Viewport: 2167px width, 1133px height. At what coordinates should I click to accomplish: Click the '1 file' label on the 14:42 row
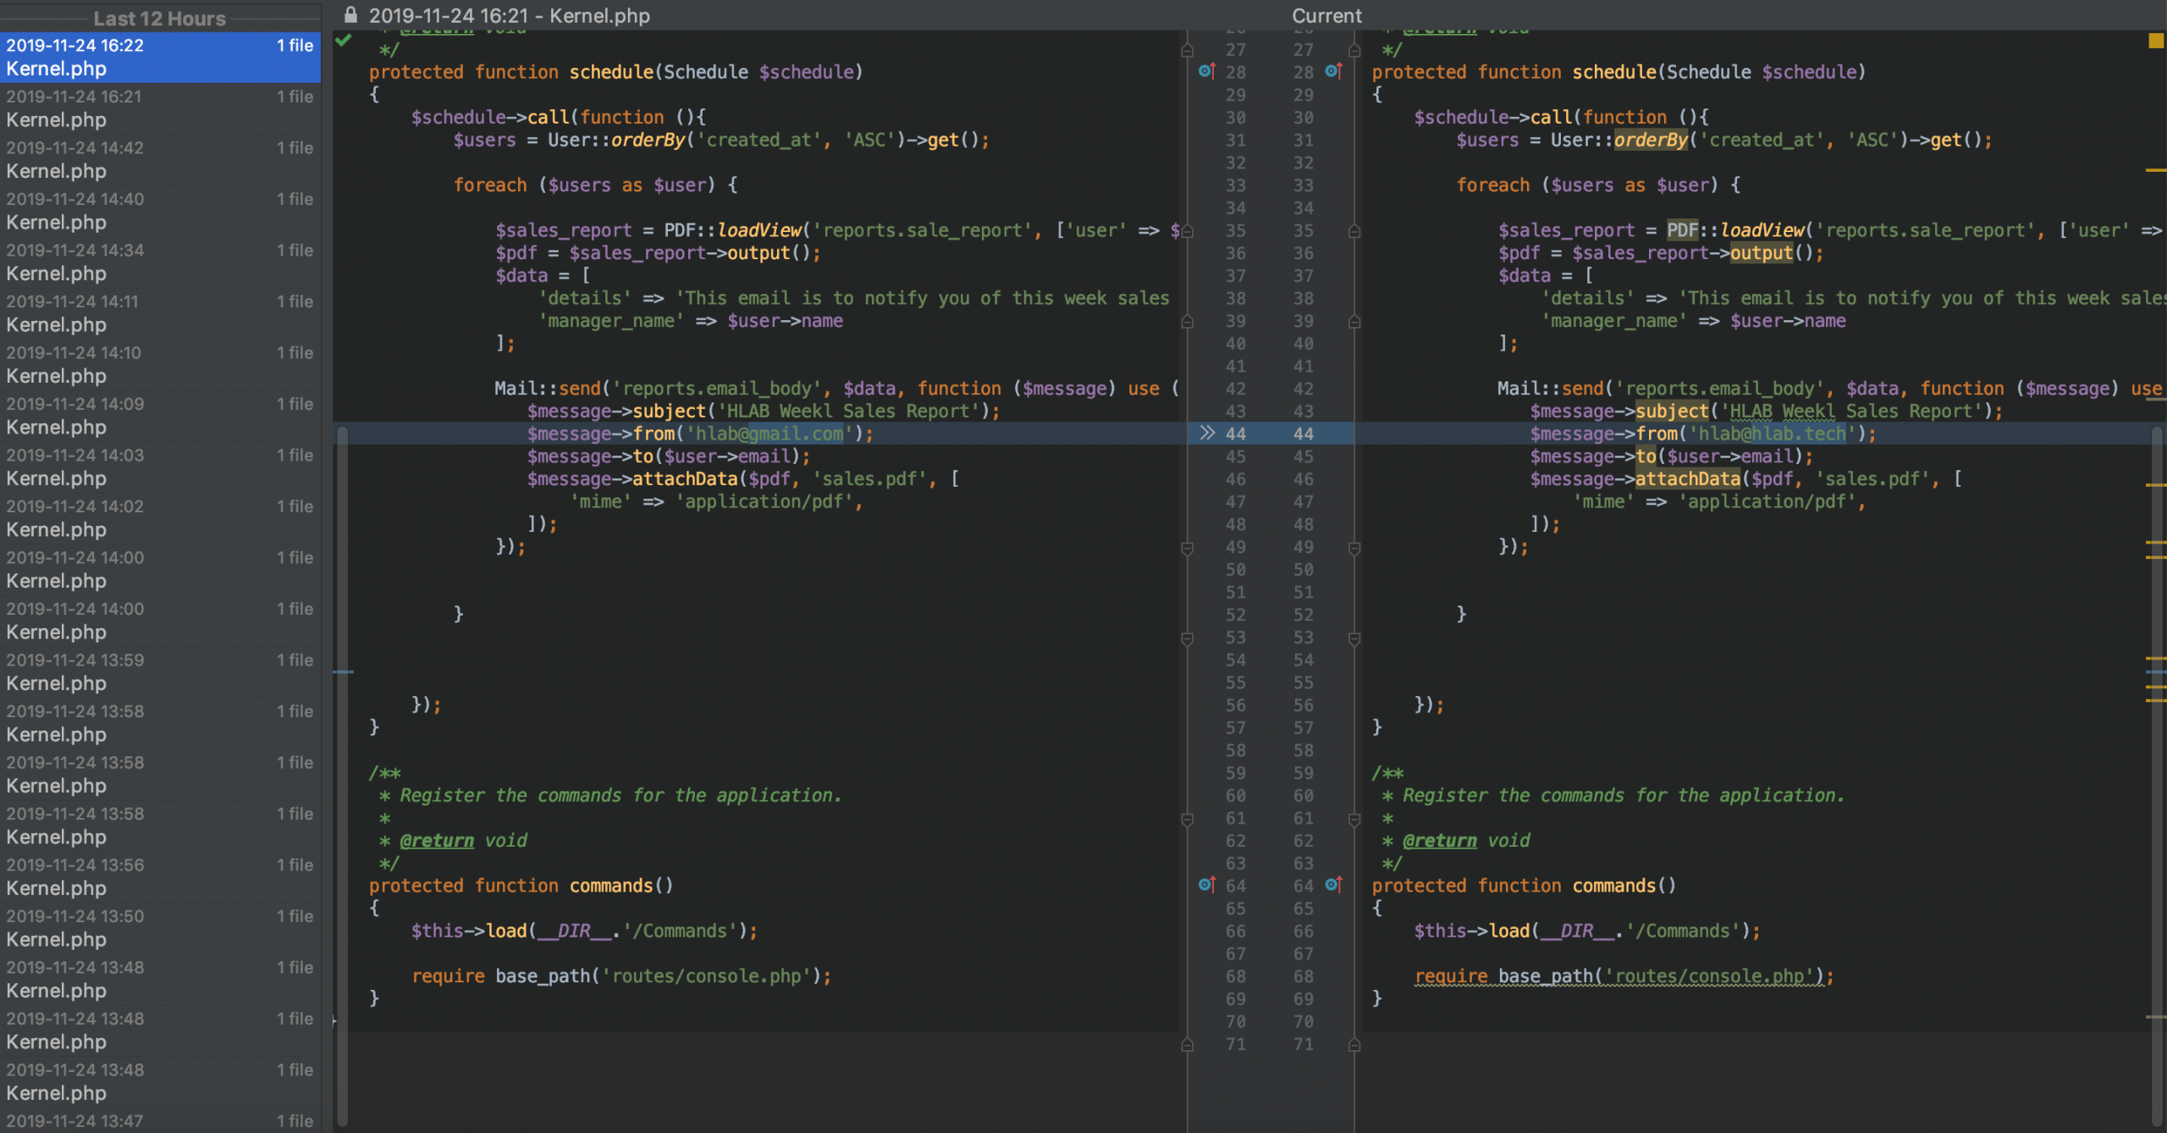tap(295, 147)
